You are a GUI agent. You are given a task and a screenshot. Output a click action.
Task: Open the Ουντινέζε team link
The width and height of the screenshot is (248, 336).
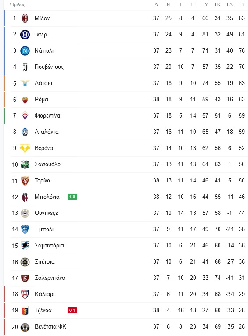pos(46,213)
